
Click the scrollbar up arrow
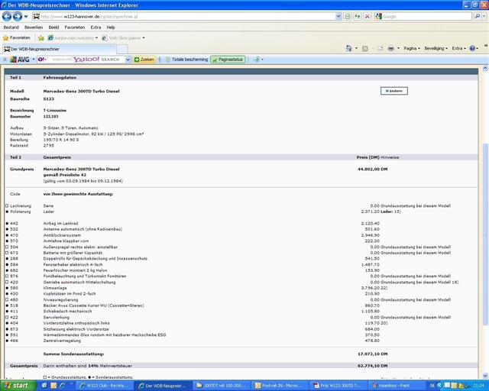pos(485,68)
